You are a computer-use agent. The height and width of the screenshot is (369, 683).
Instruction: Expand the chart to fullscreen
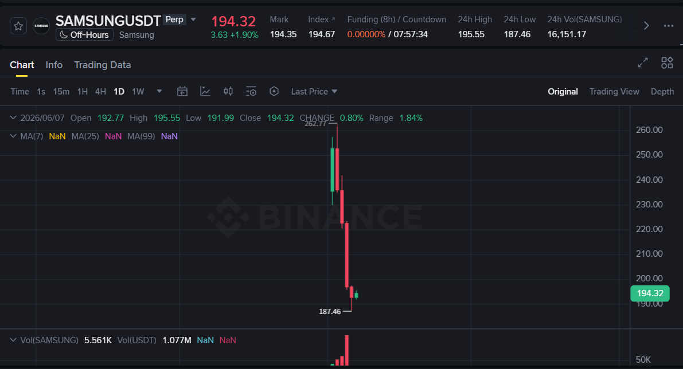643,62
